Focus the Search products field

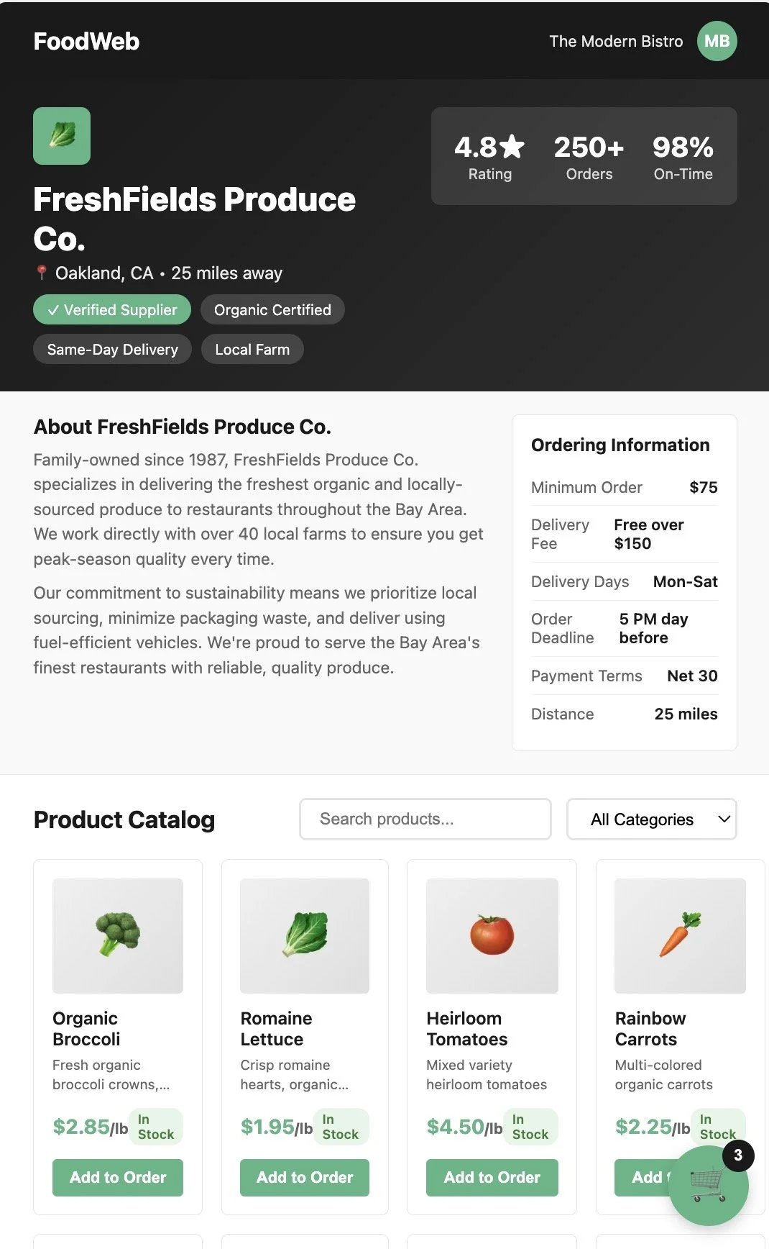425,819
